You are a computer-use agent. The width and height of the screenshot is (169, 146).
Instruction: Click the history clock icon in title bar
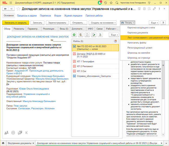[105, 3]
